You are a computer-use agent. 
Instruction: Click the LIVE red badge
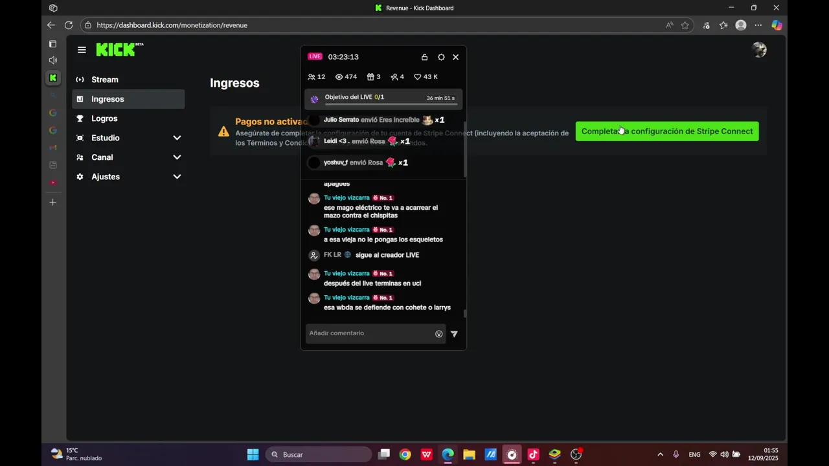point(315,57)
